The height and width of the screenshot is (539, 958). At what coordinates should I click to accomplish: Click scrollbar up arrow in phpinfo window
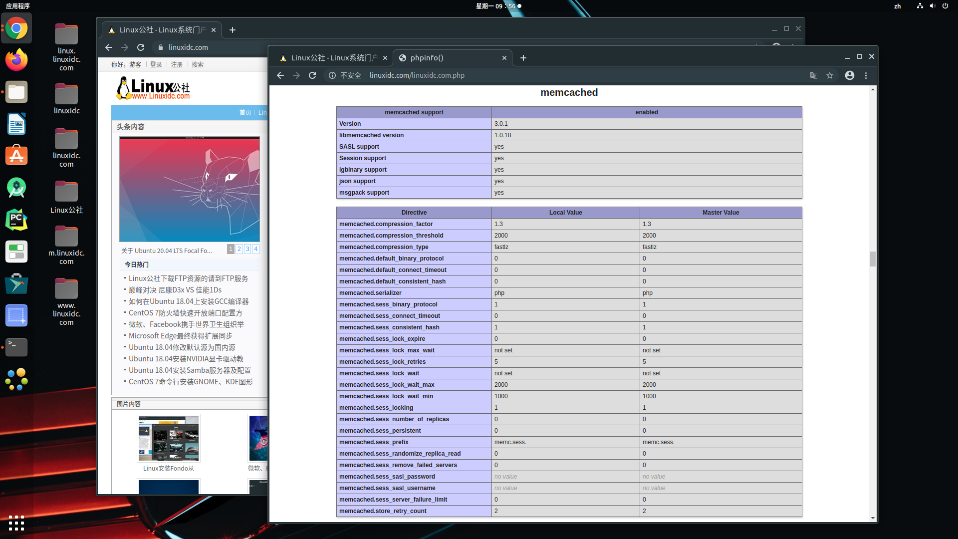click(873, 89)
